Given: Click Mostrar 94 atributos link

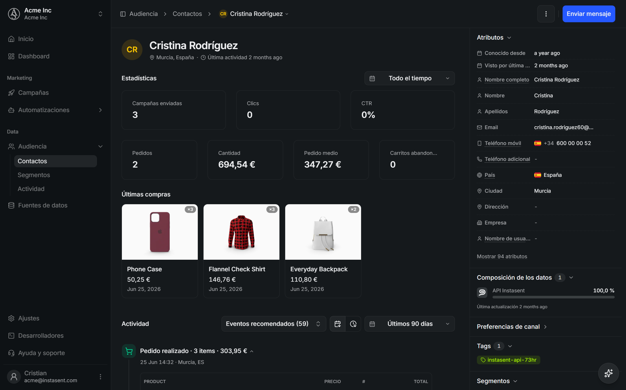Looking at the screenshot, I should (x=502, y=257).
